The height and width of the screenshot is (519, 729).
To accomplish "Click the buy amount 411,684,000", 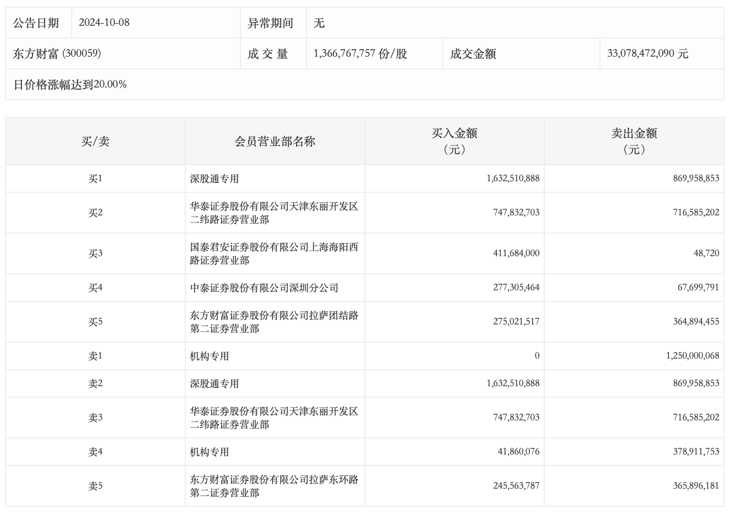I will coord(516,253).
